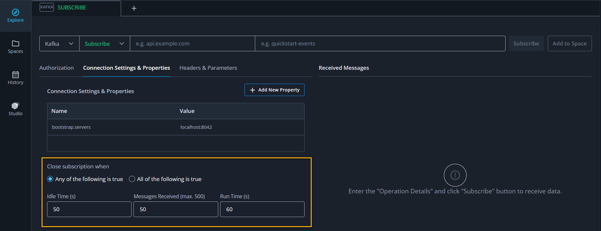Select 'All of the following is true' radio

point(132,179)
